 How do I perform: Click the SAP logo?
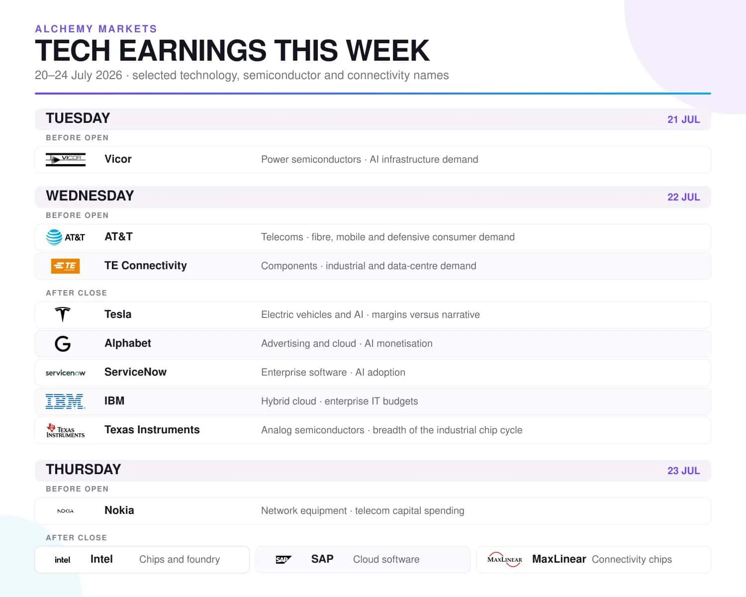283,560
